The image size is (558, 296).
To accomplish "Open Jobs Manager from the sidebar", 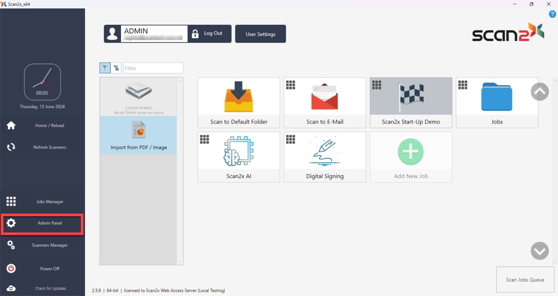I will [x=42, y=201].
